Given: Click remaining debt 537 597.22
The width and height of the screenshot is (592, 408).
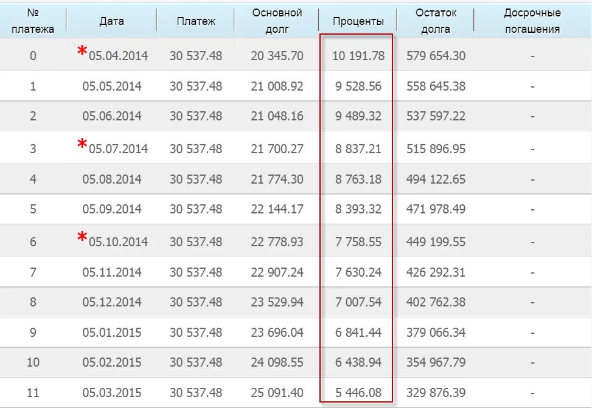Looking at the screenshot, I should pyautogui.click(x=436, y=116).
